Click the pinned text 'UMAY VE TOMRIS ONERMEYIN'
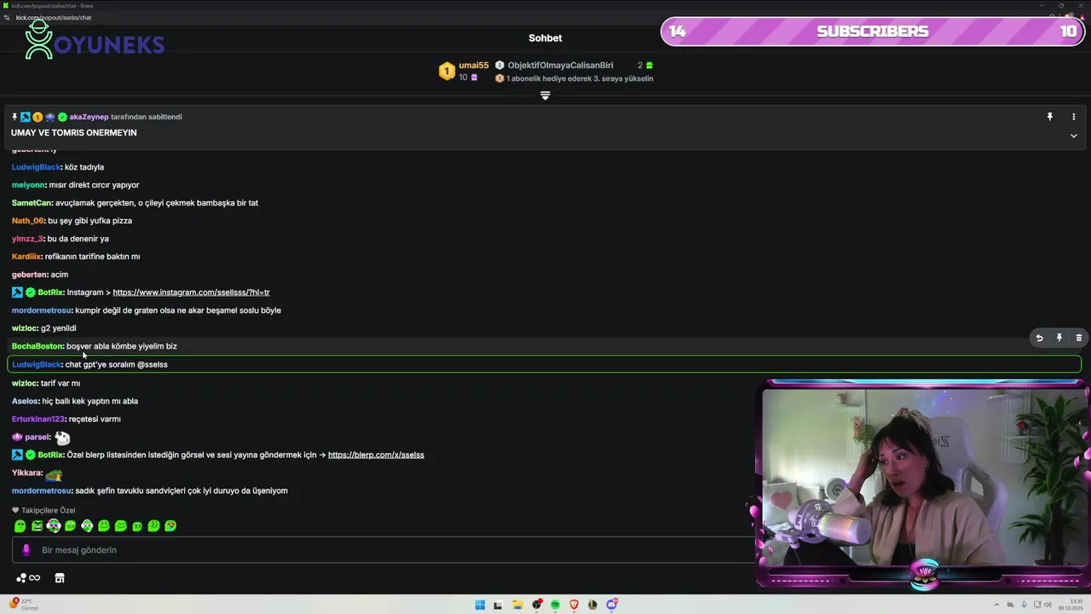The height and width of the screenshot is (614, 1091). (74, 133)
